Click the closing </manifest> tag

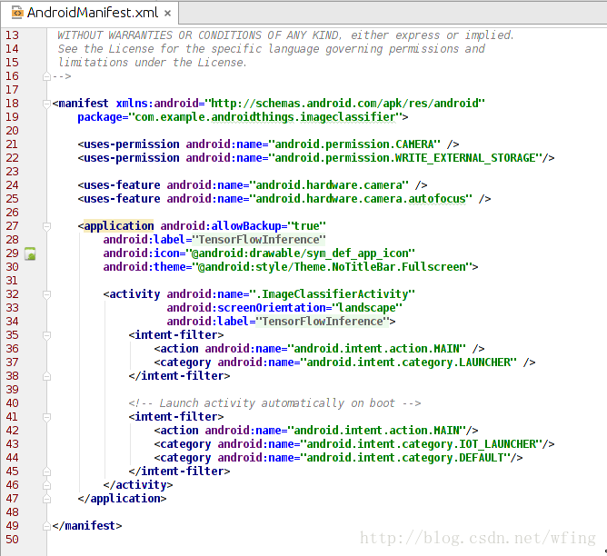87,526
